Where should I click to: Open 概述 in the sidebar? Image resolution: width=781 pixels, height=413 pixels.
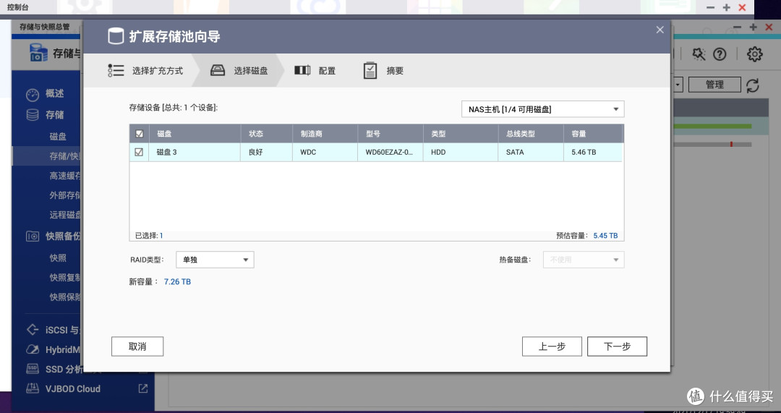tap(54, 93)
